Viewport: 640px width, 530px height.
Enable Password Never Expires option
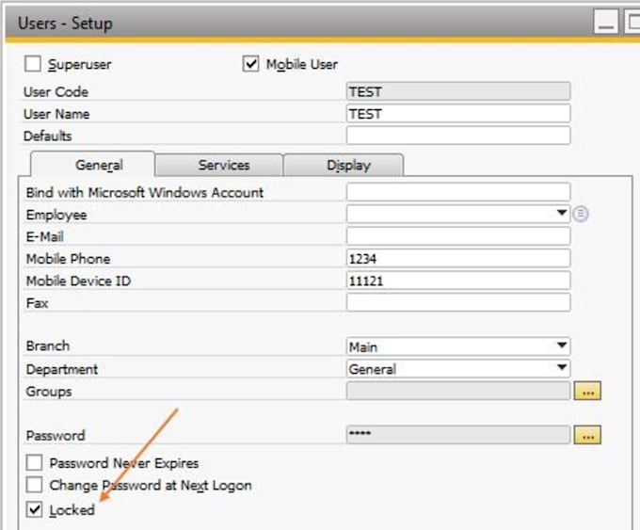[35, 463]
